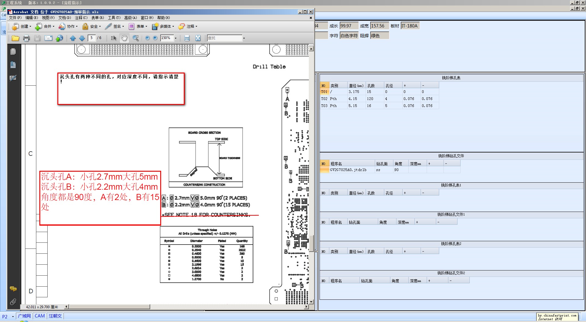Expand the search options dropdown arrow
The image size is (586, 322).
click(x=244, y=38)
